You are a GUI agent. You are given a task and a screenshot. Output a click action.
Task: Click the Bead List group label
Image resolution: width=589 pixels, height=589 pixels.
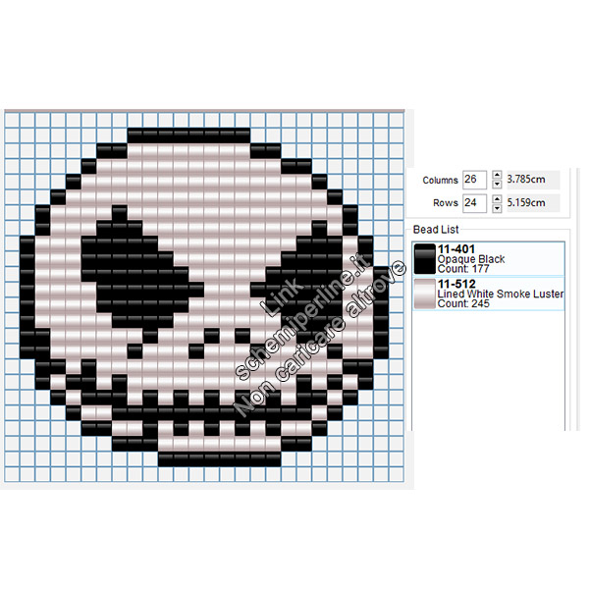tap(436, 230)
